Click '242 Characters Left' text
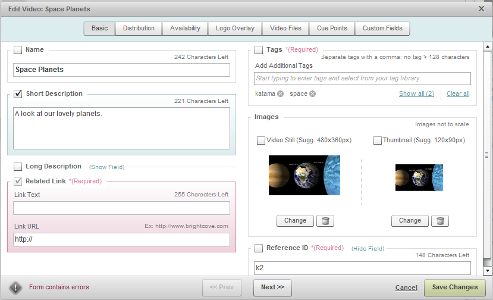The image size is (493, 300). click(x=201, y=57)
